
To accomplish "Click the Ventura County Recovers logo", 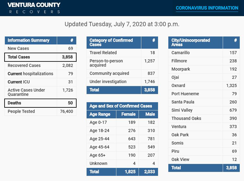I will pos(34,8).
